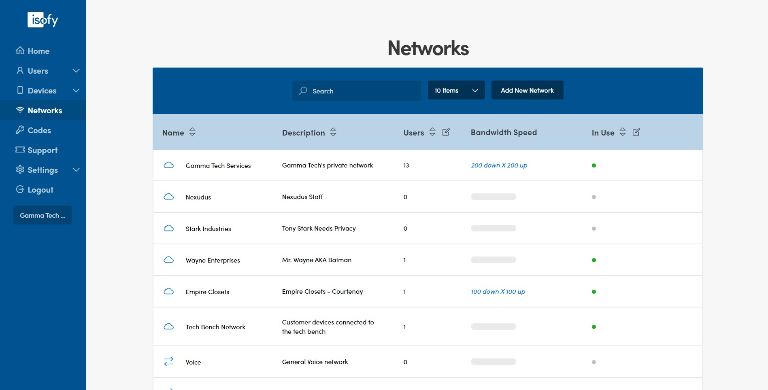Click cloud icon for Gamma Tech Services

169,165
